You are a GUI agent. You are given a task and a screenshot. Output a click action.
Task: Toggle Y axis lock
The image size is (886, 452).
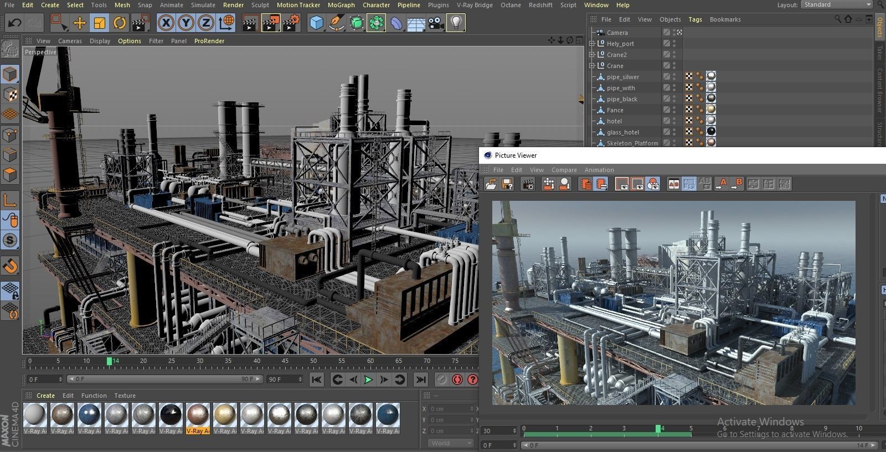click(x=186, y=23)
